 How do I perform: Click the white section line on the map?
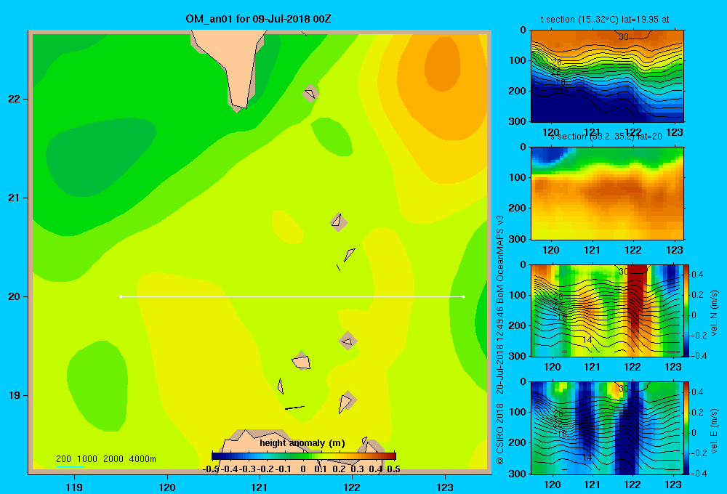pos(292,296)
